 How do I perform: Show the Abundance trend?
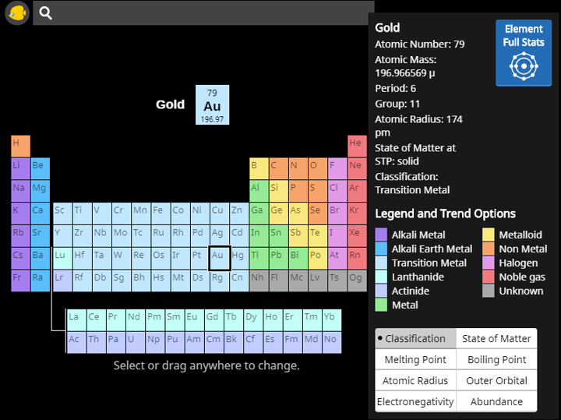point(496,401)
